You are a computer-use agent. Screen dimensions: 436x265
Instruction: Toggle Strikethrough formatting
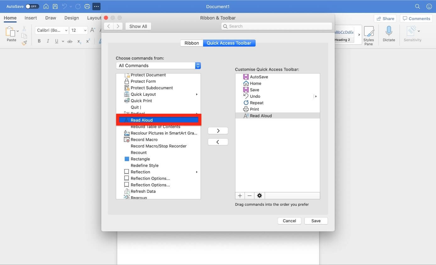point(70,41)
